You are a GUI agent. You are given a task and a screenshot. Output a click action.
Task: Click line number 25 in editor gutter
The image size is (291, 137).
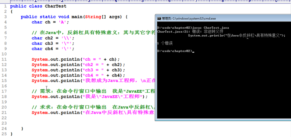[4, 134]
